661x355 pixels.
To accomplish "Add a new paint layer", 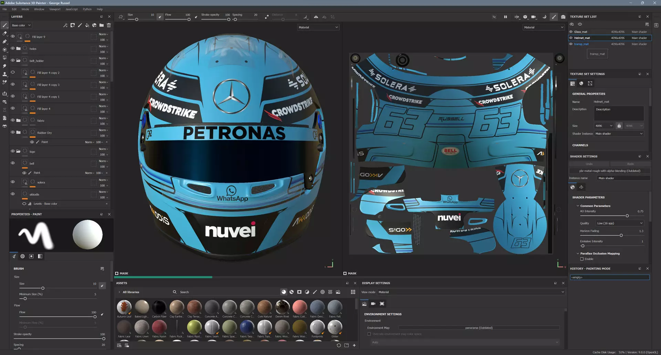I will tap(80, 25).
